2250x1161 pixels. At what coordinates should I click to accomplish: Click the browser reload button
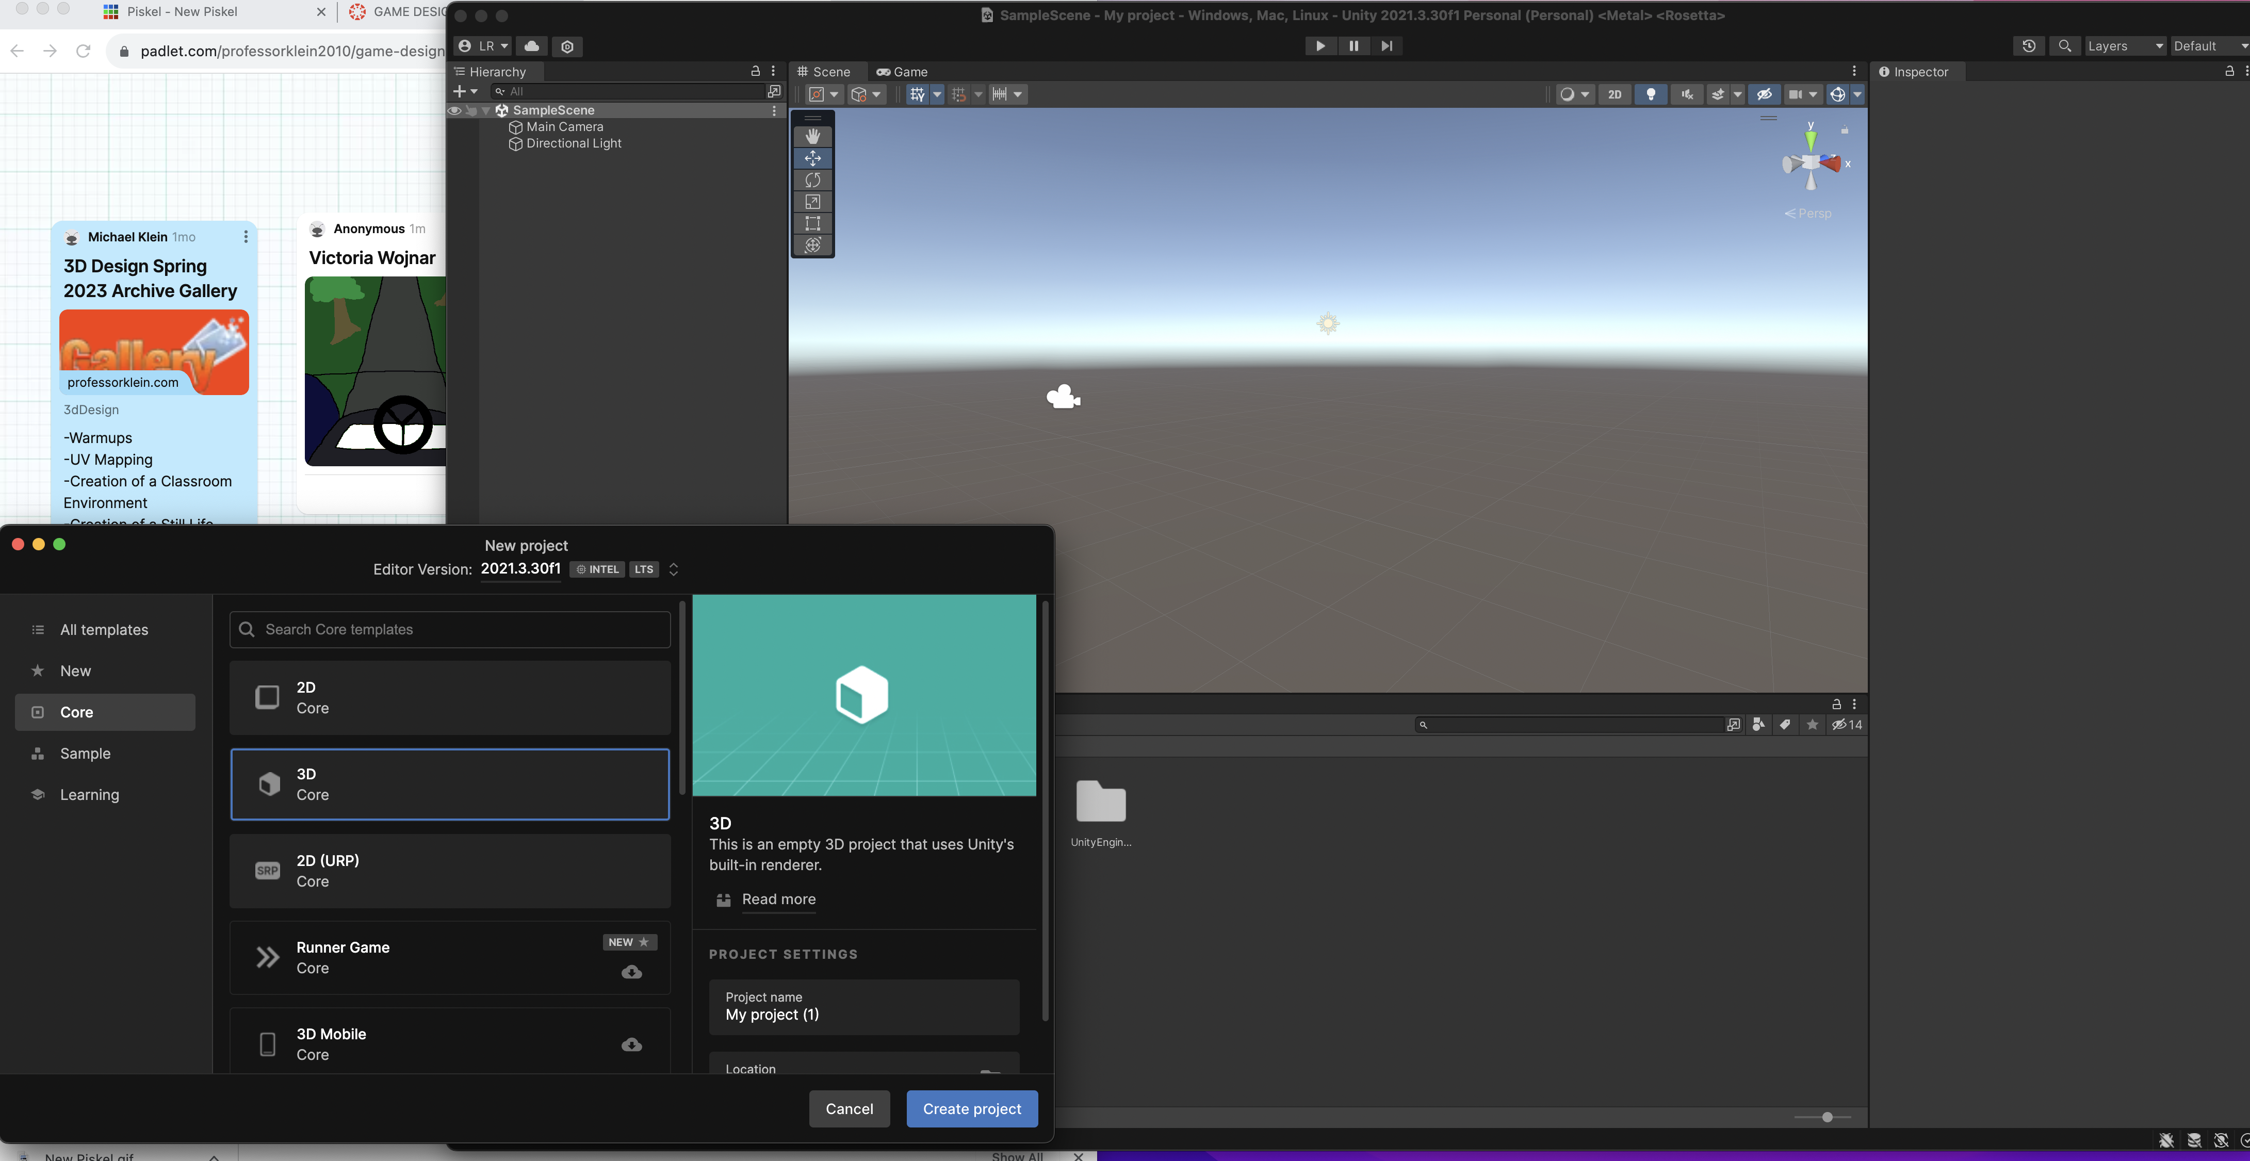tap(83, 51)
